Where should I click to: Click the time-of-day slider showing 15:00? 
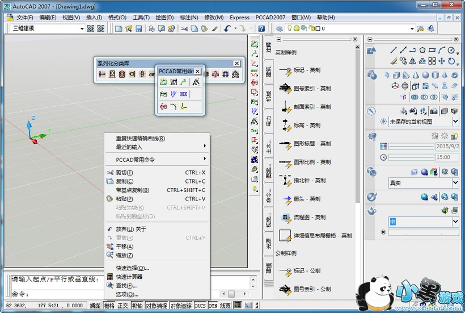coord(411,157)
